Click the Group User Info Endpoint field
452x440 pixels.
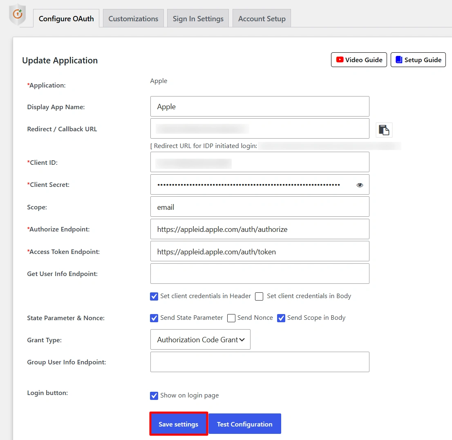(260, 362)
